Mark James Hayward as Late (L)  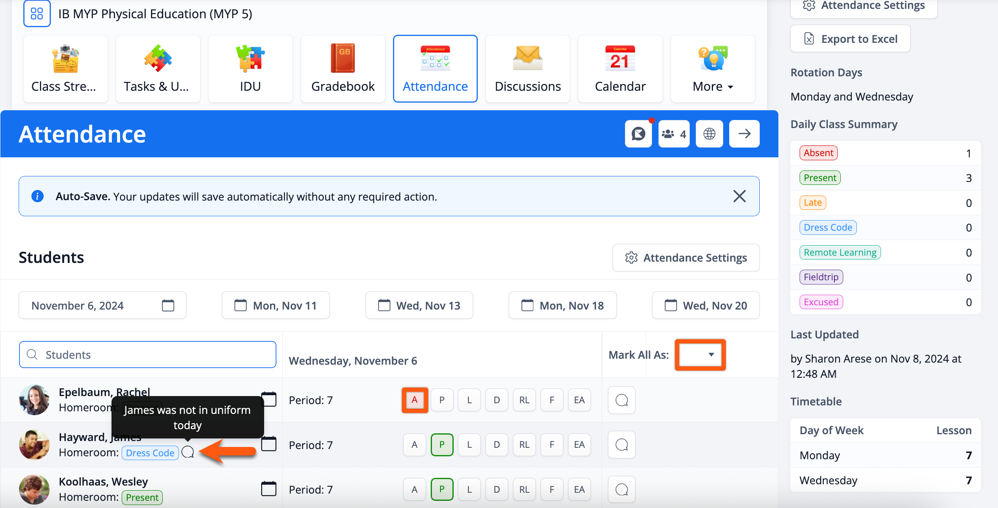coord(469,445)
